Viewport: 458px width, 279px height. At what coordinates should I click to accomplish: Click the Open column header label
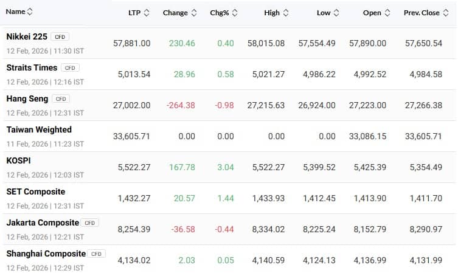[x=372, y=13]
